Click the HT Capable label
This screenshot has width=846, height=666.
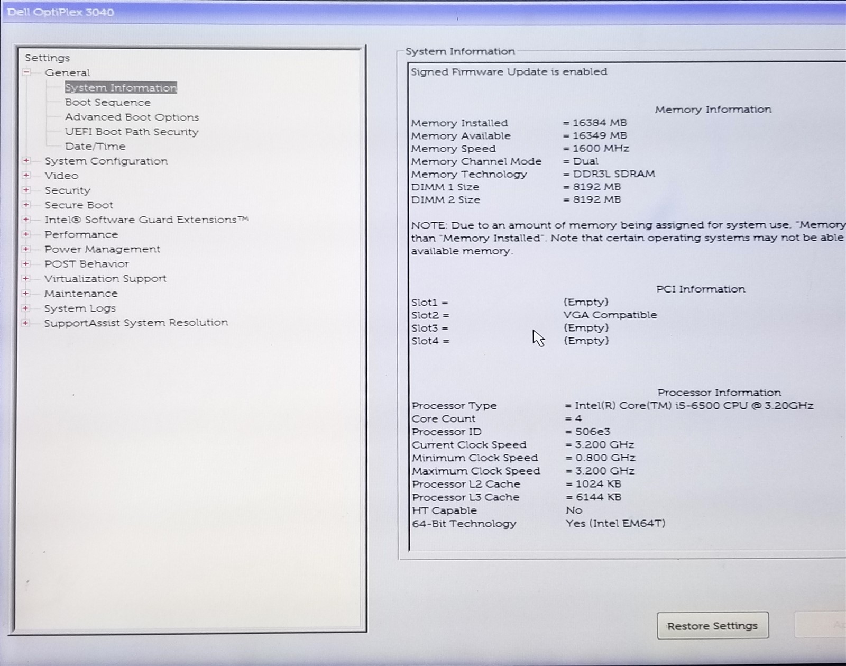444,510
